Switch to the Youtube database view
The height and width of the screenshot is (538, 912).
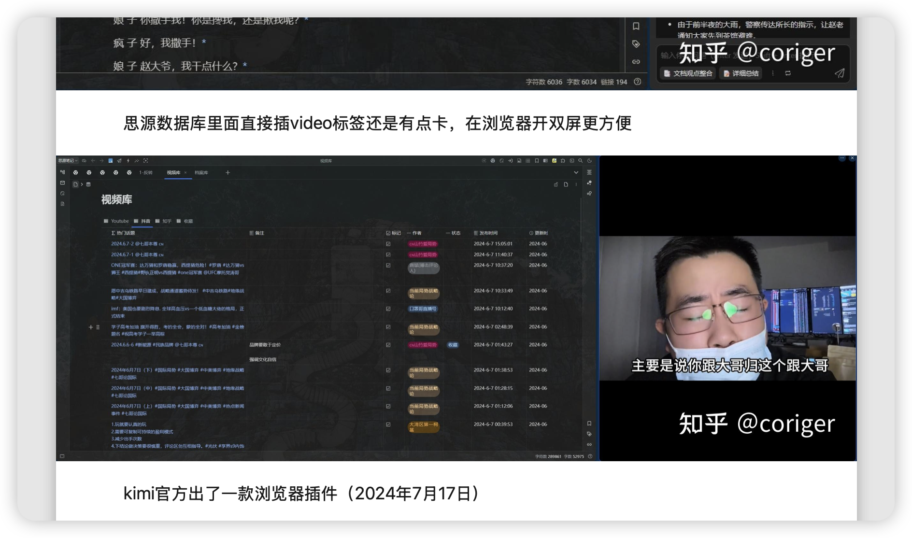click(x=116, y=221)
